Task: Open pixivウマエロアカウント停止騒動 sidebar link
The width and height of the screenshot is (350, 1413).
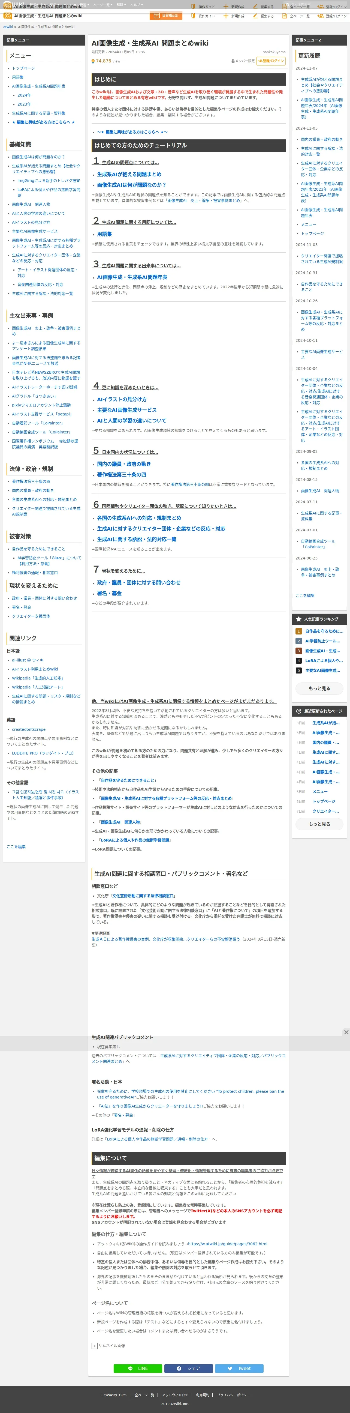Action: coord(41,405)
